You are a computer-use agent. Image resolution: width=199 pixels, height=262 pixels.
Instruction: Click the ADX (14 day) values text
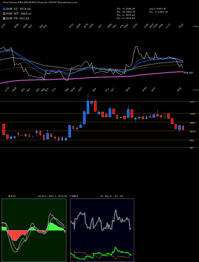click(111, 196)
